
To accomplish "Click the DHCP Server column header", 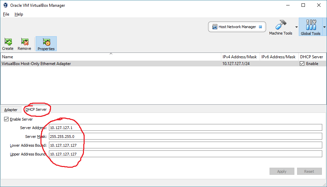I will pos(312,57).
